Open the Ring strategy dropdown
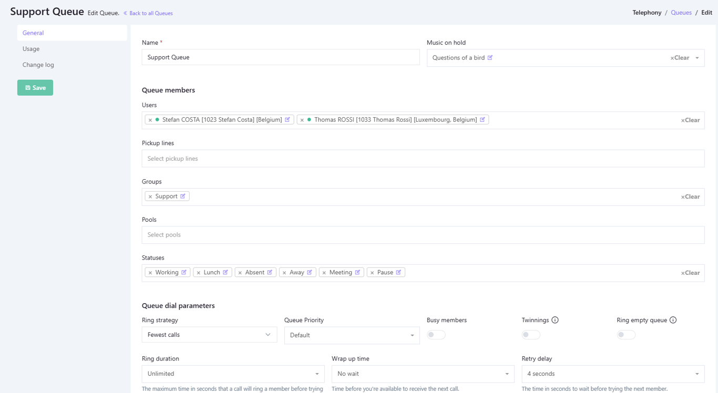This screenshot has width=718, height=393. 209,335
